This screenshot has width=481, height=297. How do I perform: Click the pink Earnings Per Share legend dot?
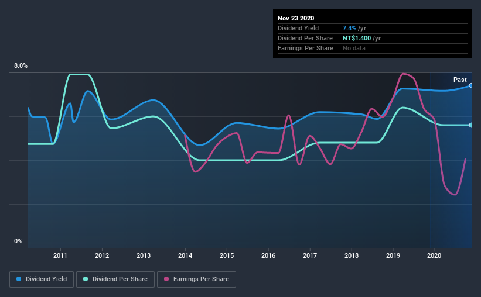tap(166, 279)
